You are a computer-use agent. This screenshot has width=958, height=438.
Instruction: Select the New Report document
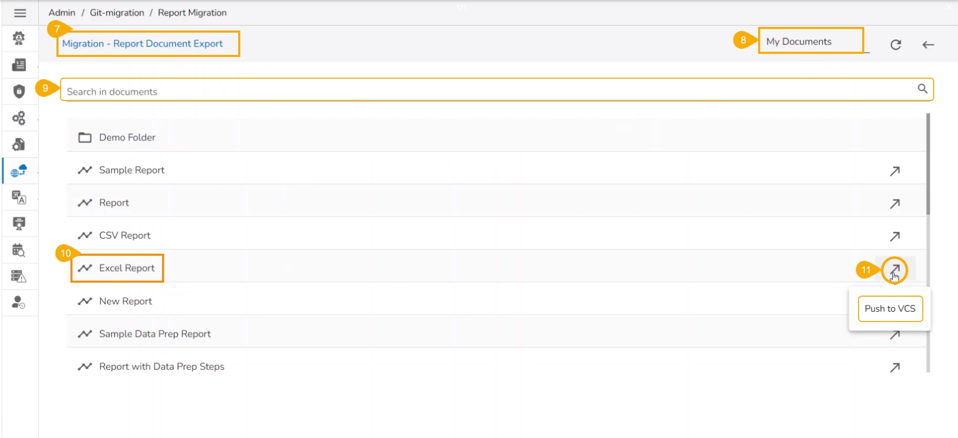pyautogui.click(x=125, y=301)
